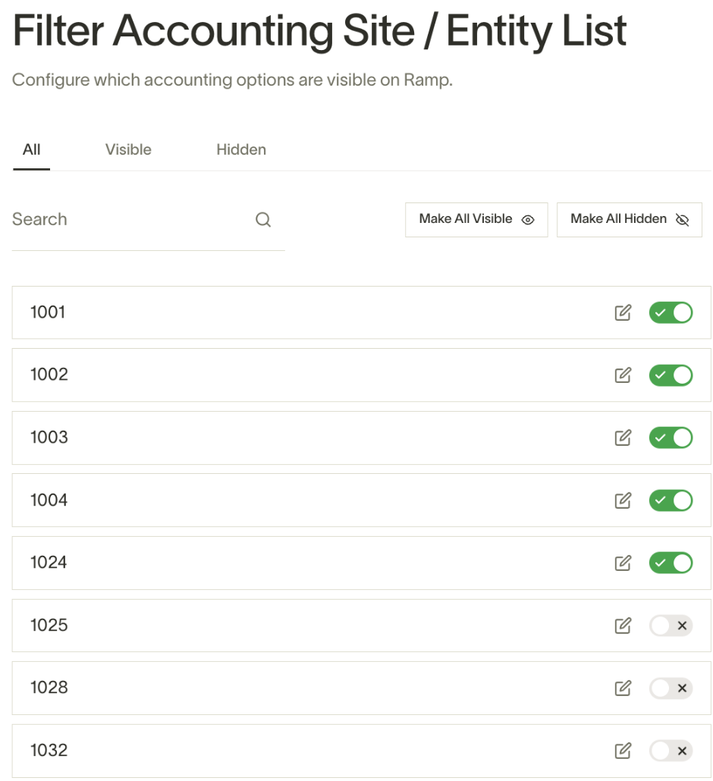Turn off visibility toggle for 1001
713x781 pixels.
pos(671,313)
